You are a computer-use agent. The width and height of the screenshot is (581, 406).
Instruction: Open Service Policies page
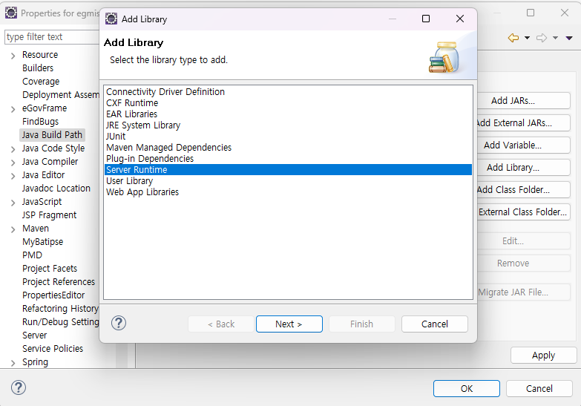(53, 349)
